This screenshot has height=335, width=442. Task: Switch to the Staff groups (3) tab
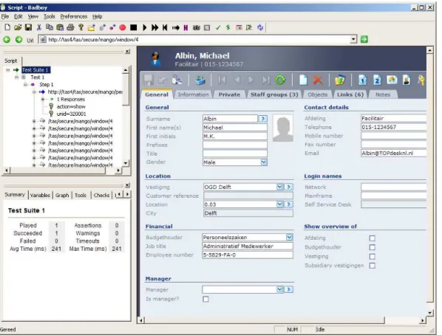(274, 94)
